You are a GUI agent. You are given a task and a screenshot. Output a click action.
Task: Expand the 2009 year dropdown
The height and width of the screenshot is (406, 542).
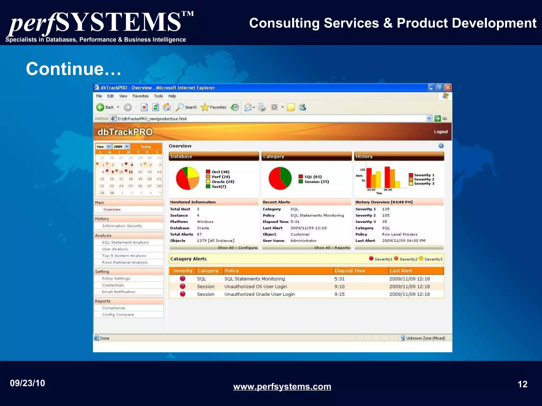127,146
